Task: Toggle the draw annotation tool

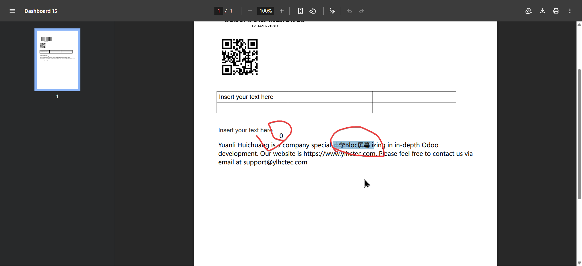Action: pyautogui.click(x=332, y=11)
